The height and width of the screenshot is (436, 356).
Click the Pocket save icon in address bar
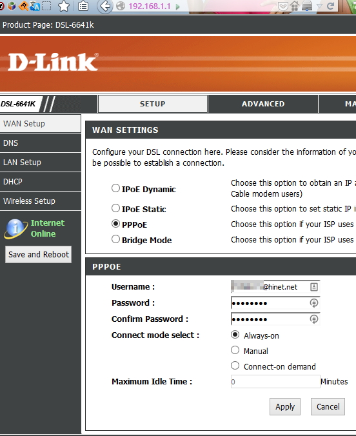(x=283, y=6)
